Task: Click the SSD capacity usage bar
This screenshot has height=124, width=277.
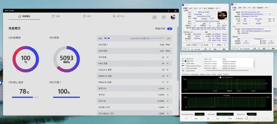Action: (157, 38)
